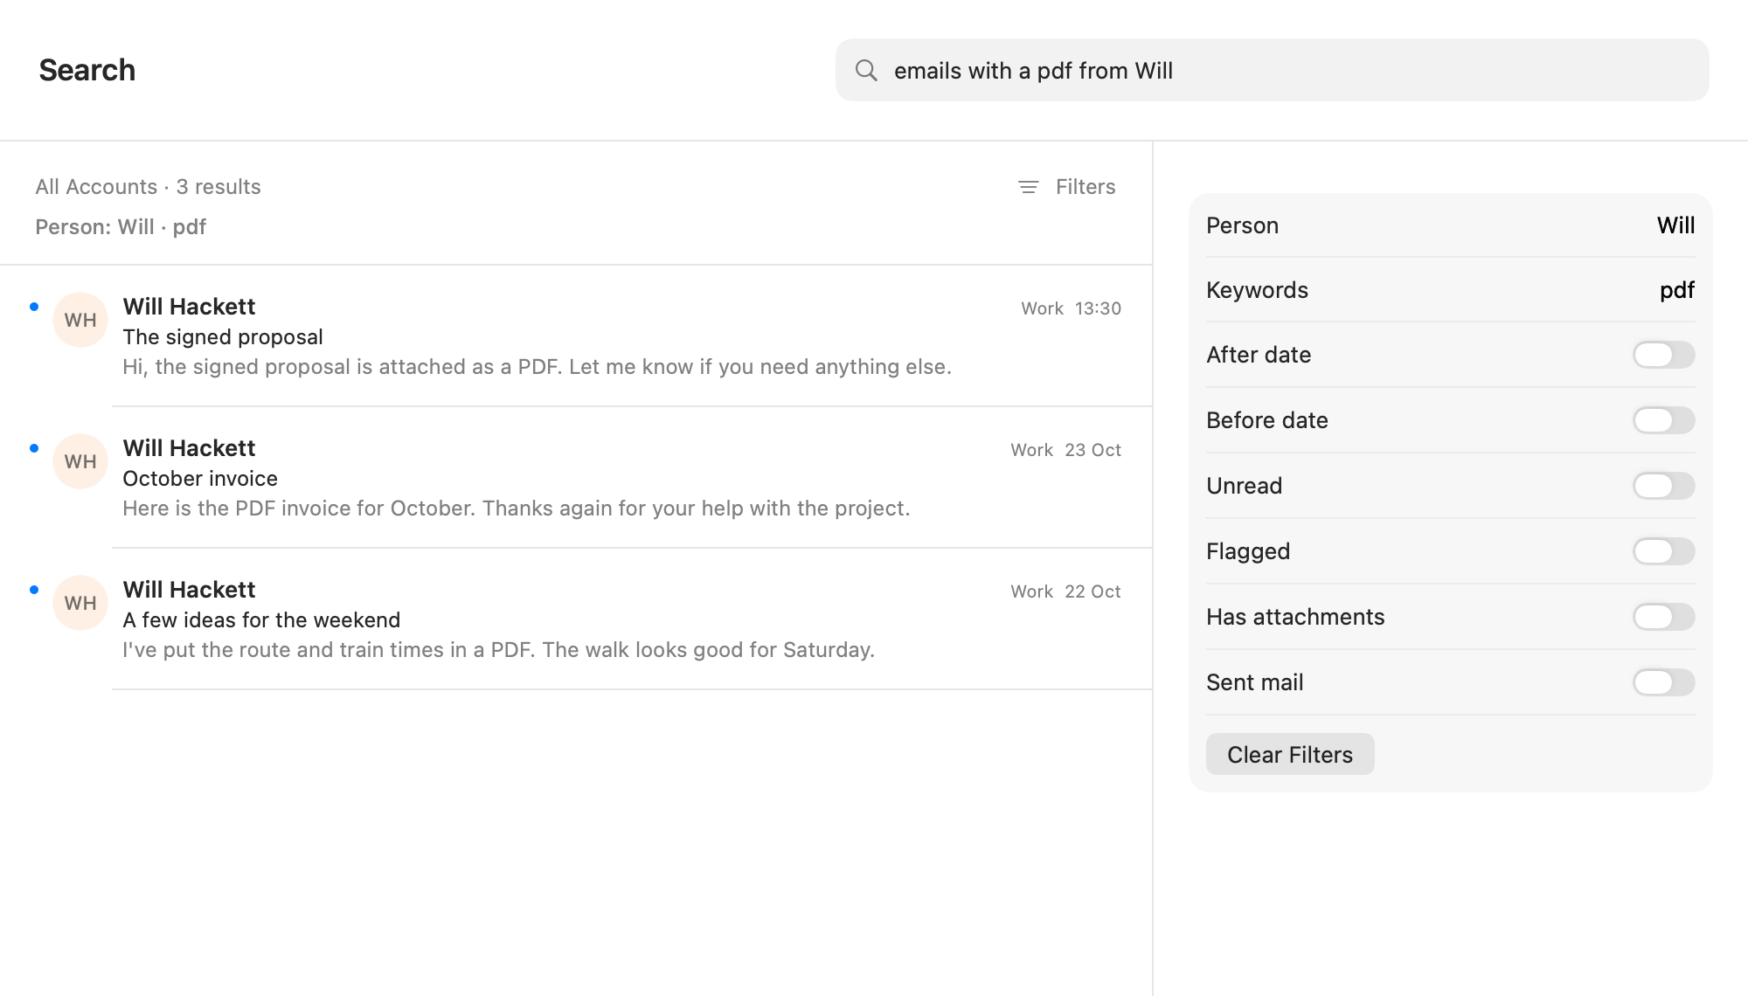Enable the Before date toggle
Image resolution: width=1748 pixels, height=996 pixels.
(1664, 420)
